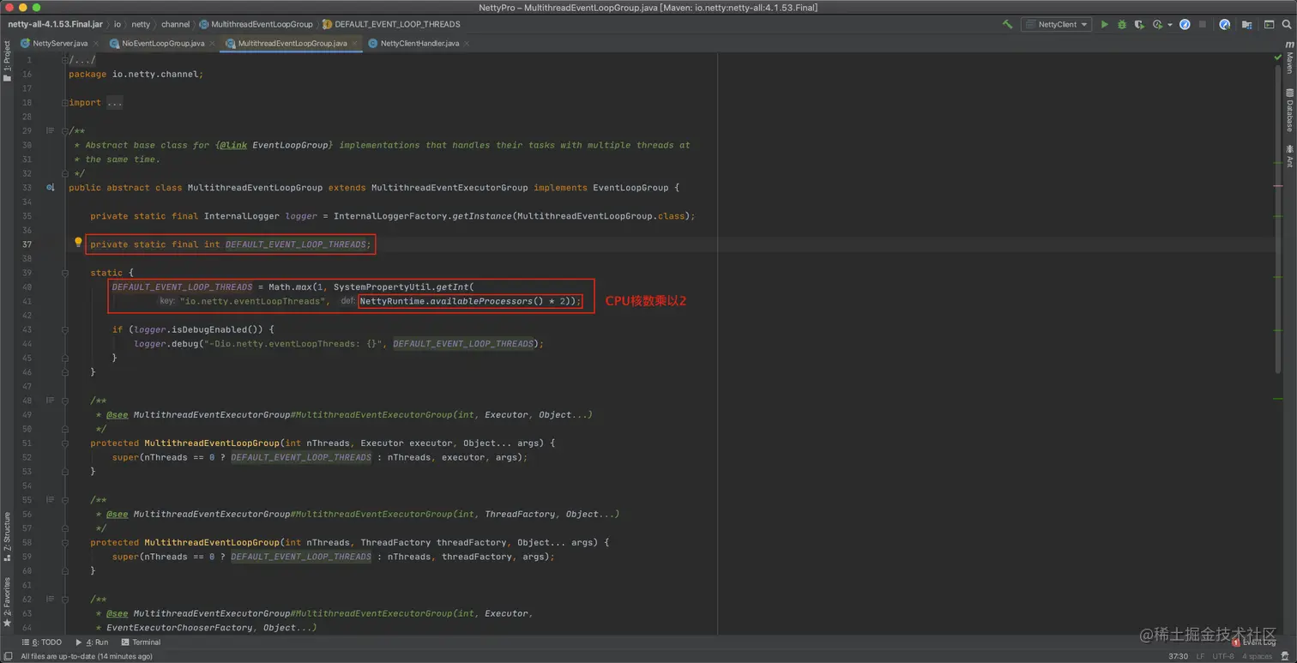Viewport: 1297px width, 663px height.
Task: Switch to NettyClientHandler.java tab
Action: click(x=419, y=43)
